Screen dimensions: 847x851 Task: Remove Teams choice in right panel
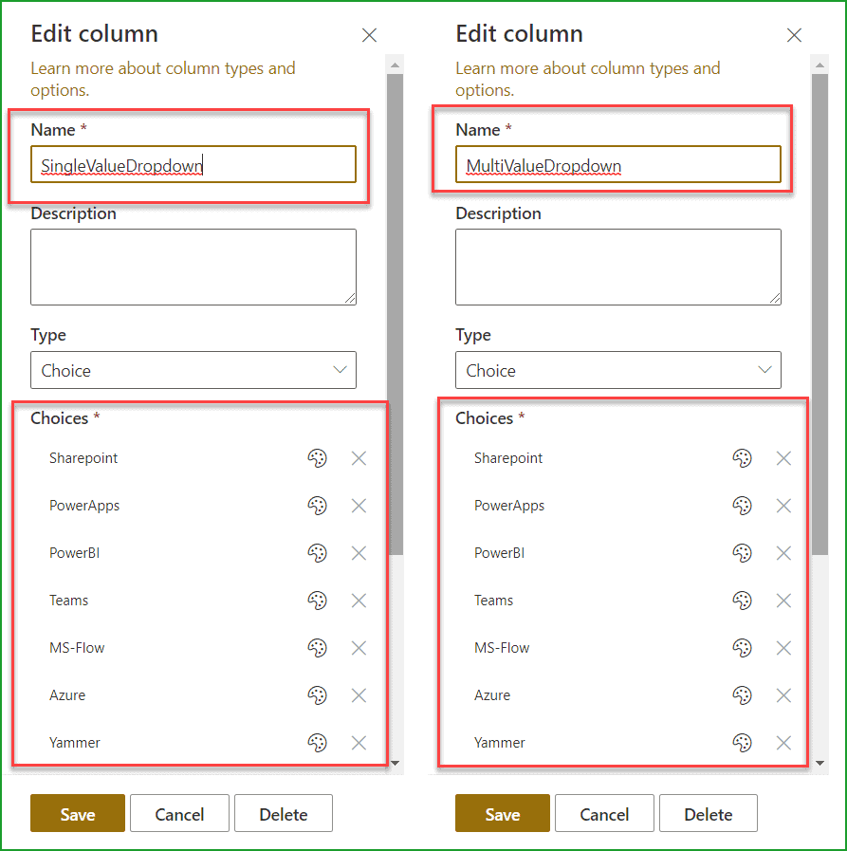(783, 601)
